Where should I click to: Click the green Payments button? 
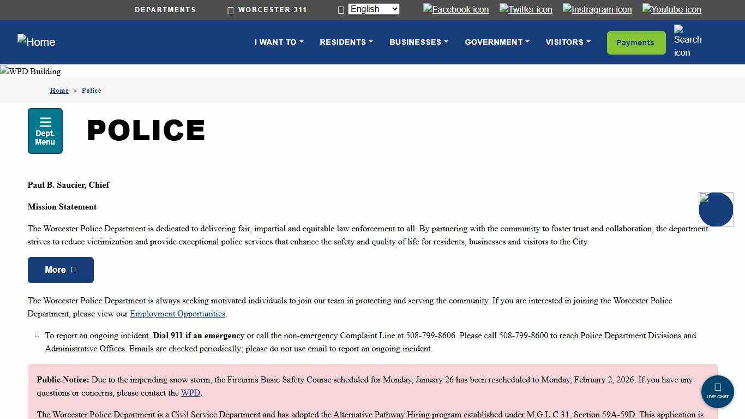click(x=636, y=43)
